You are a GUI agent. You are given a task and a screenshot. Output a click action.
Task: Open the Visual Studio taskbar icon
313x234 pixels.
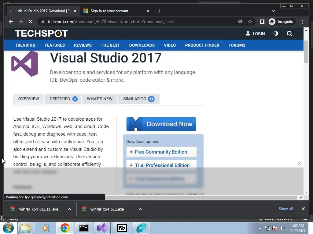[102, 228]
